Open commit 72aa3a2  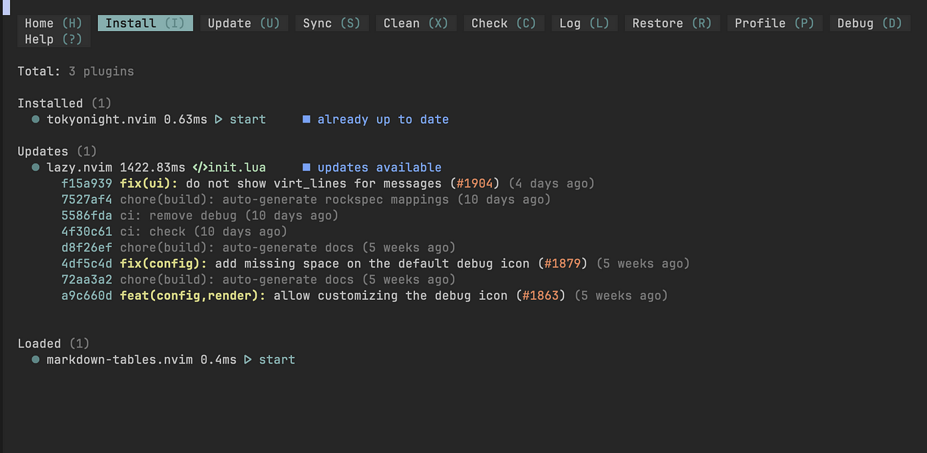tap(87, 279)
